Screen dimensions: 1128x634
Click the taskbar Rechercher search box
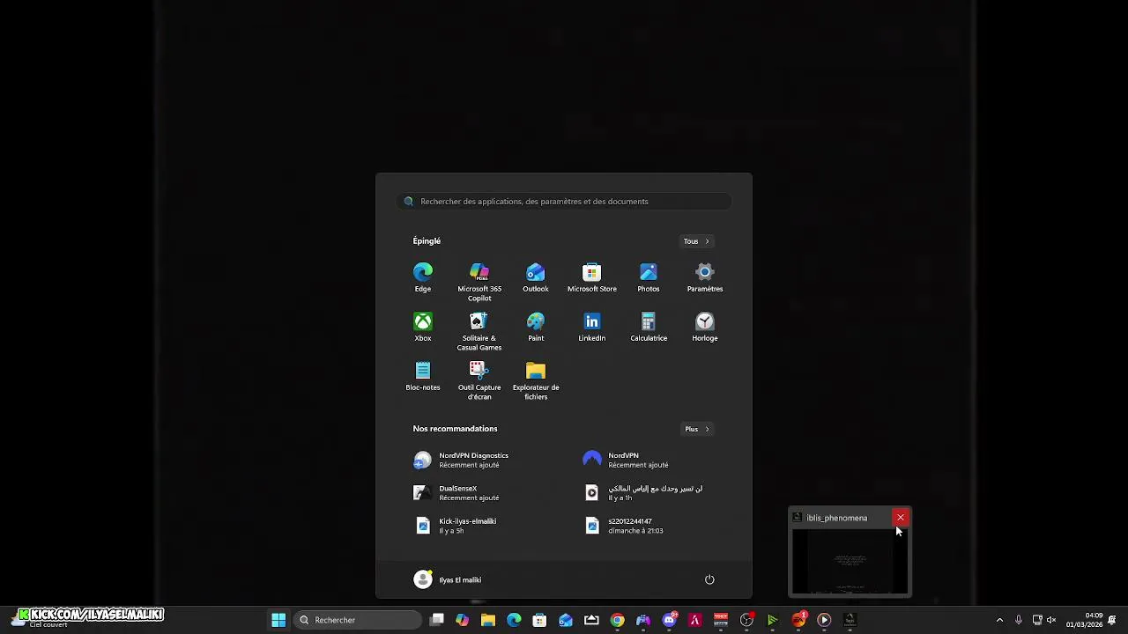coord(357,620)
